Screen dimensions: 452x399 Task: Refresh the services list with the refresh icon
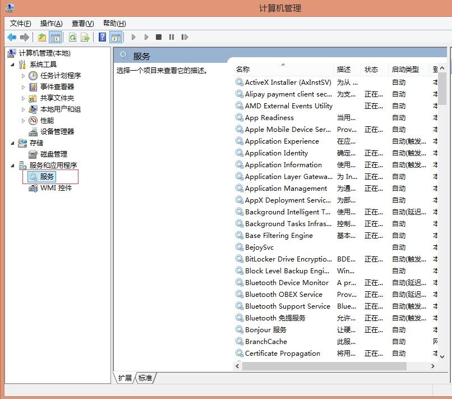coord(71,37)
